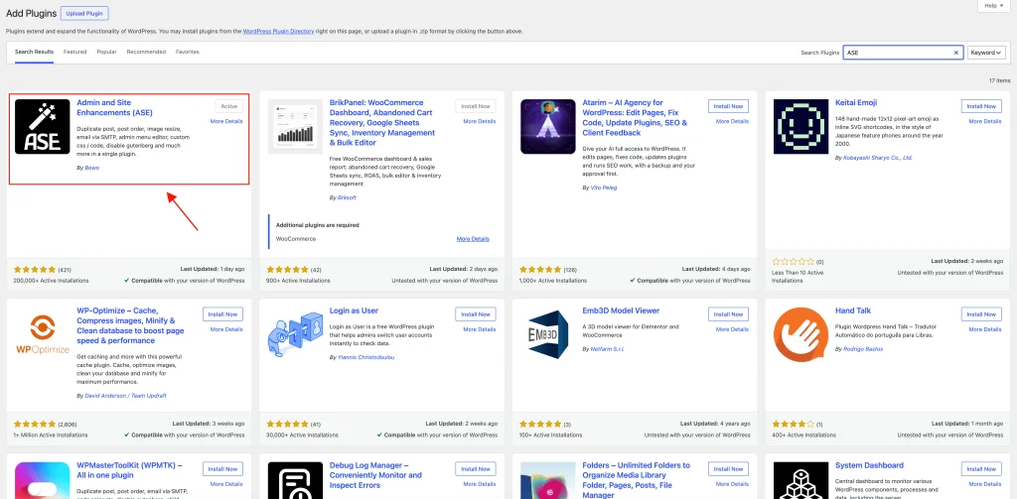
Task: Install the WP-Optimize plugin now
Action: [222, 314]
